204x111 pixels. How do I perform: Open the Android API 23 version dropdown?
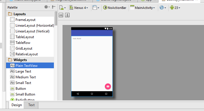[175, 8]
